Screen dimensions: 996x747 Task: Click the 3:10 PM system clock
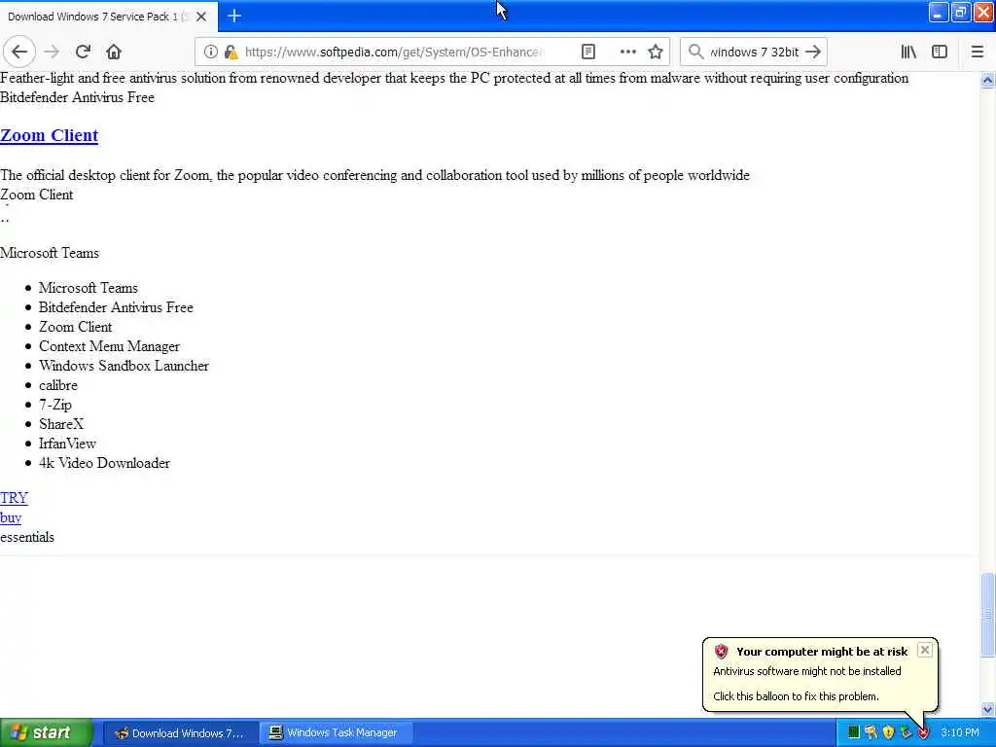[960, 733]
